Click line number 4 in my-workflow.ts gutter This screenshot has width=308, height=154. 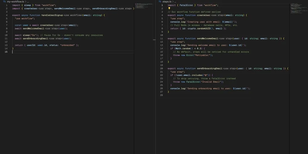coord(6,15)
